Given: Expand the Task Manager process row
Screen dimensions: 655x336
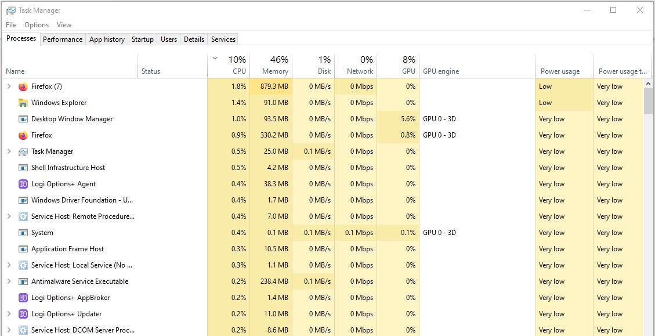Looking at the screenshot, I should point(9,151).
